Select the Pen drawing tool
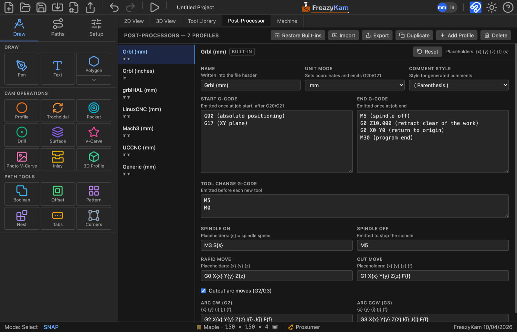The image size is (517, 332). tap(22, 68)
